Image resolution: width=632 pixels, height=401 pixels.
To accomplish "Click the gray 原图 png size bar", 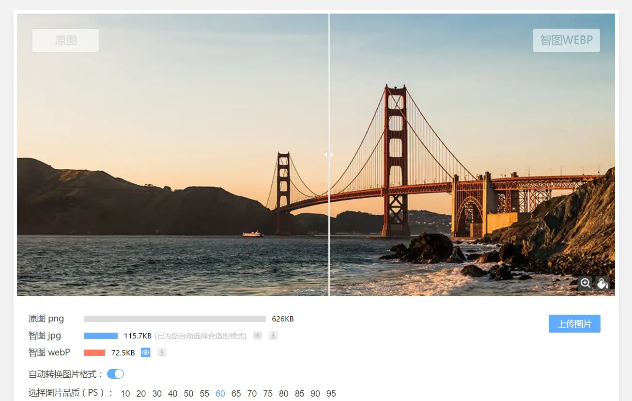I will (175, 319).
